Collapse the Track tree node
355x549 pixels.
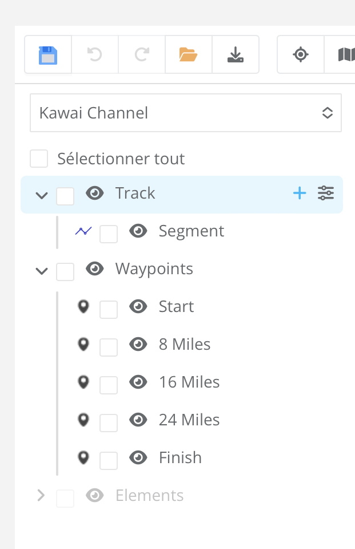click(41, 195)
